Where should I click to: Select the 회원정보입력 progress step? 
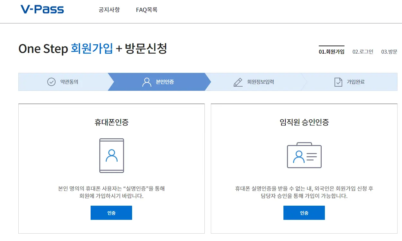point(254,82)
